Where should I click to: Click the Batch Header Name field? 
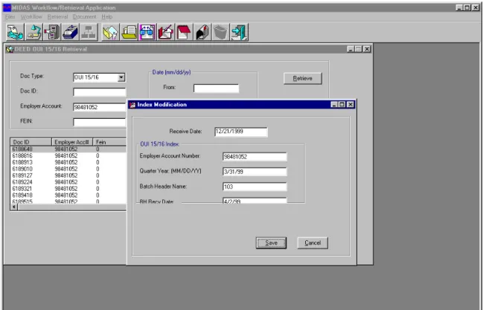point(255,187)
